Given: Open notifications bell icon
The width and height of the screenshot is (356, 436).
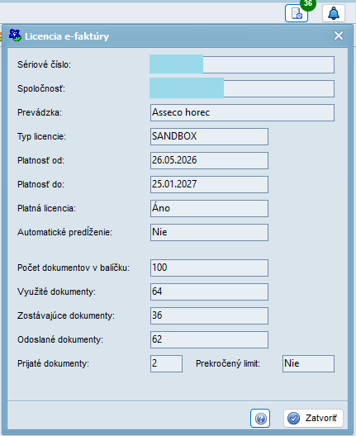Looking at the screenshot, I should coord(334,13).
